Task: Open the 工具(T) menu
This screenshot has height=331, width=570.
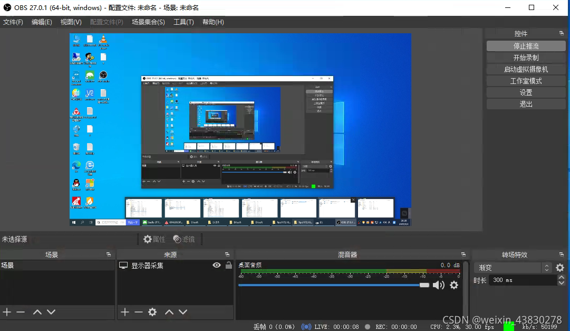Action: (x=183, y=22)
